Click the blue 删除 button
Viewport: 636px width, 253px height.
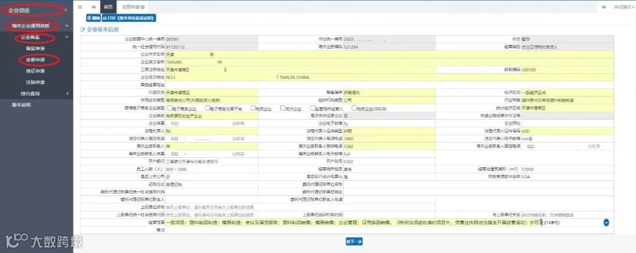click(x=93, y=18)
